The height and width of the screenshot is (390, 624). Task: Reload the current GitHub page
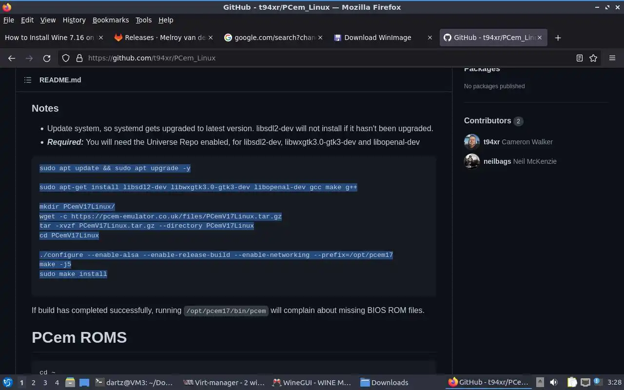tap(47, 58)
